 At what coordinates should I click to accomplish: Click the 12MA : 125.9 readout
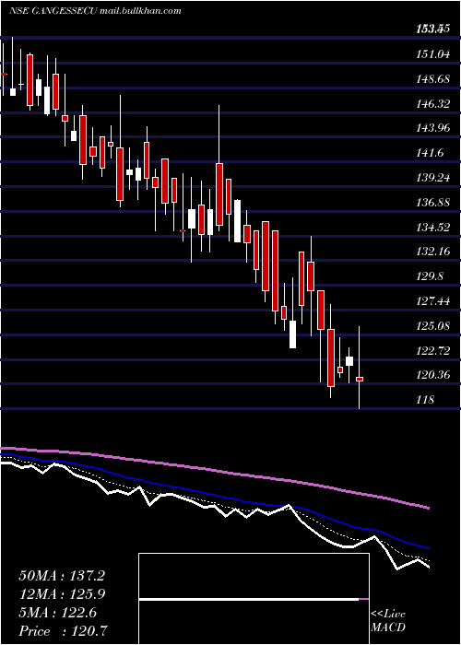62,594
